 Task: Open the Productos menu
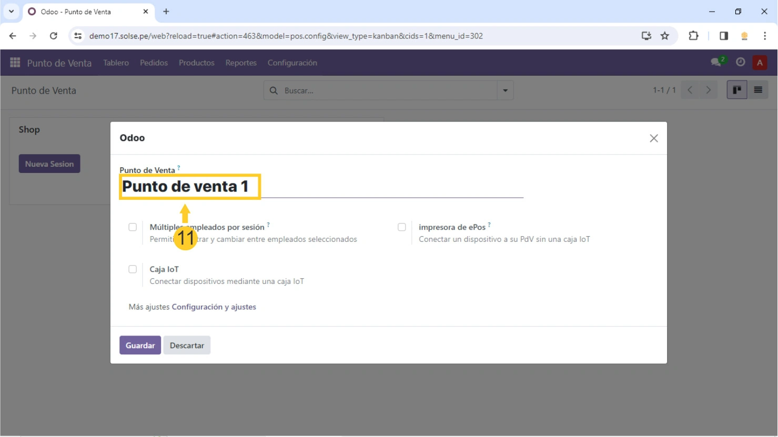[196, 63]
